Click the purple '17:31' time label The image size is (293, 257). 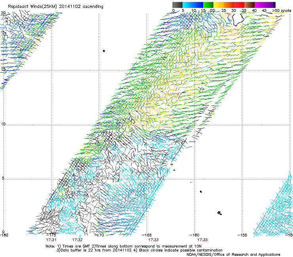pyautogui.click(x=51, y=240)
